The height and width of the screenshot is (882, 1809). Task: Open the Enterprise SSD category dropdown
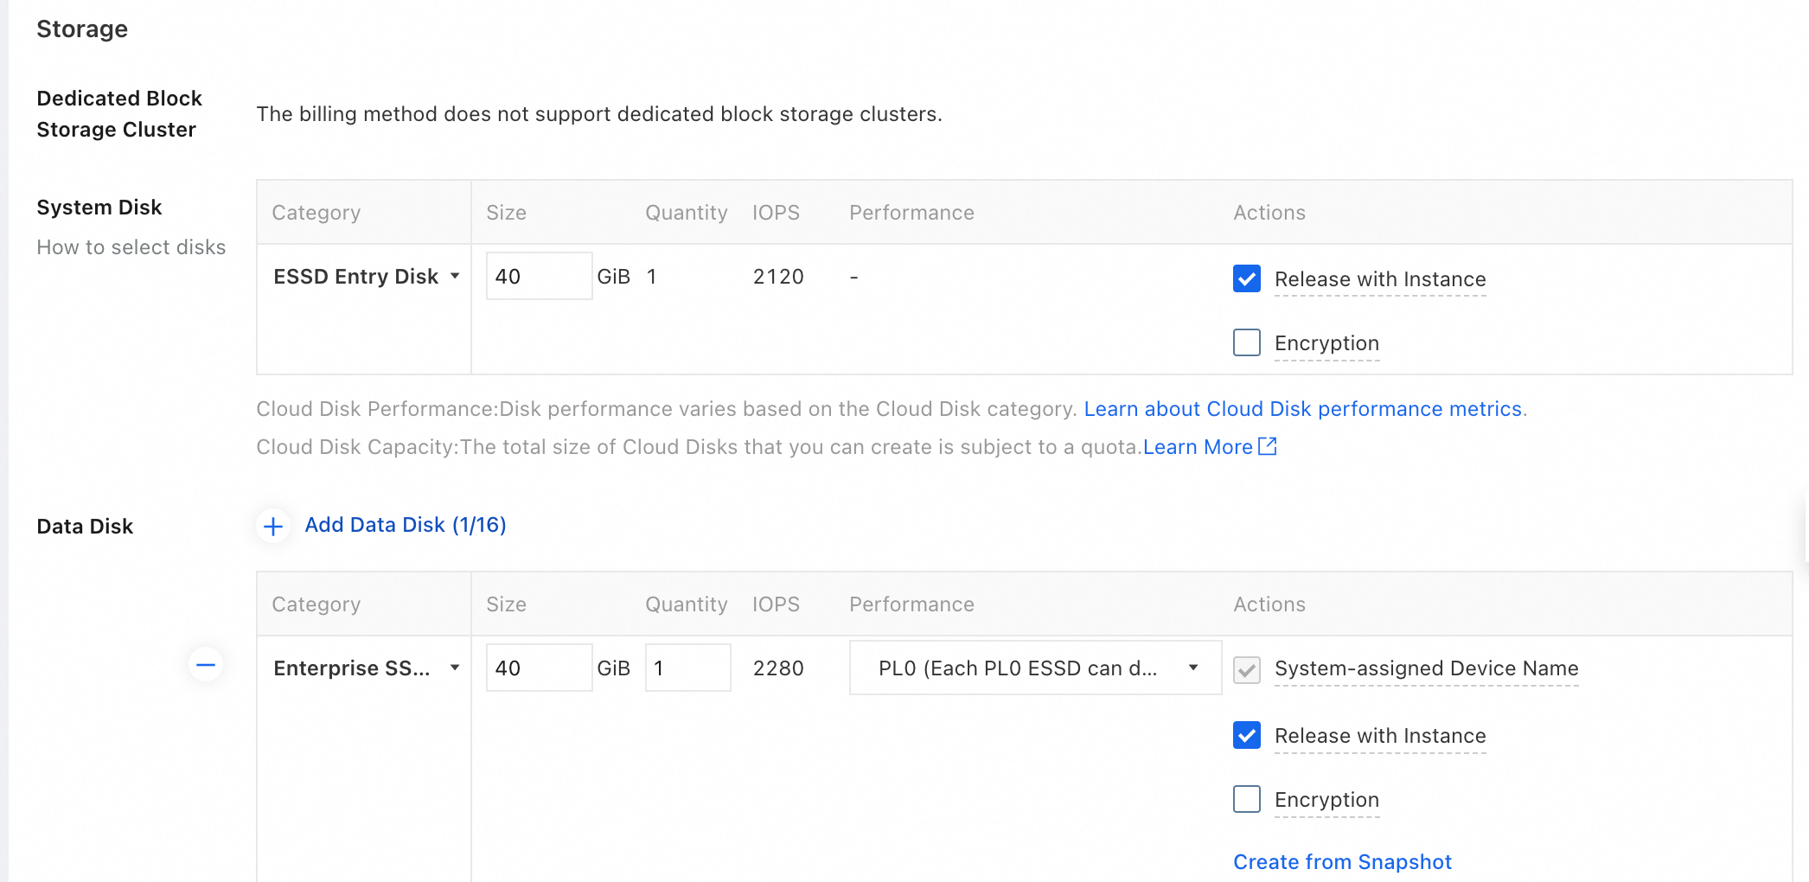click(x=366, y=668)
